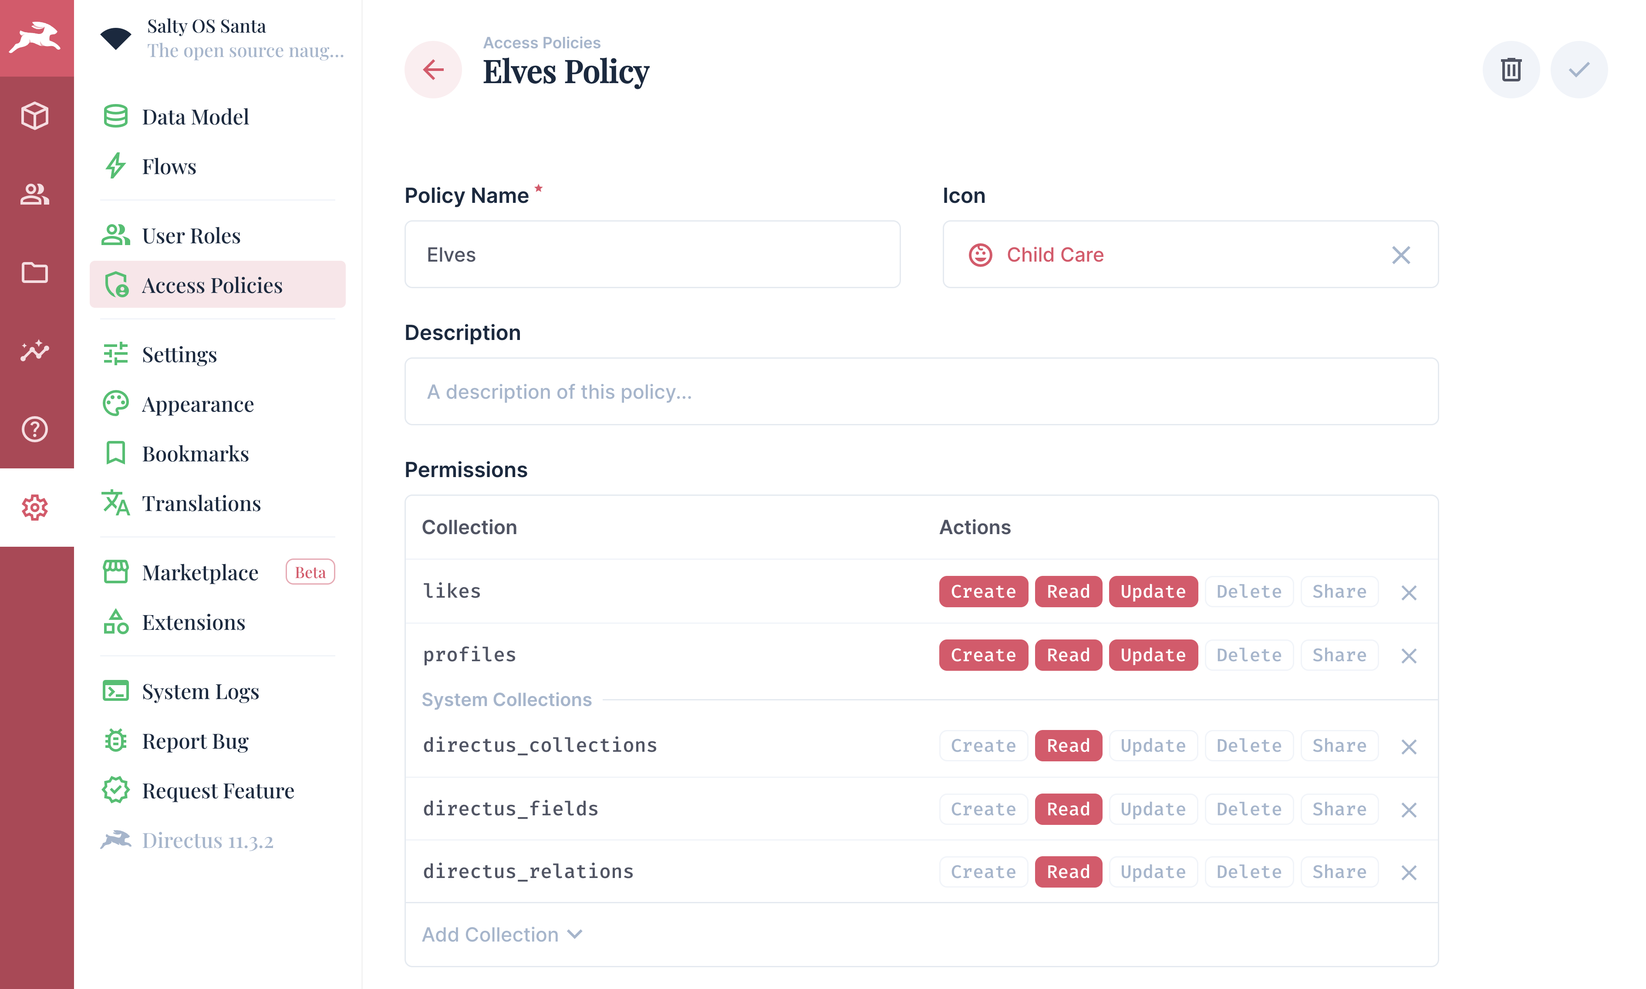Enable Delete permission for the likes collection
The height and width of the screenshot is (989, 1646).
pyautogui.click(x=1248, y=591)
